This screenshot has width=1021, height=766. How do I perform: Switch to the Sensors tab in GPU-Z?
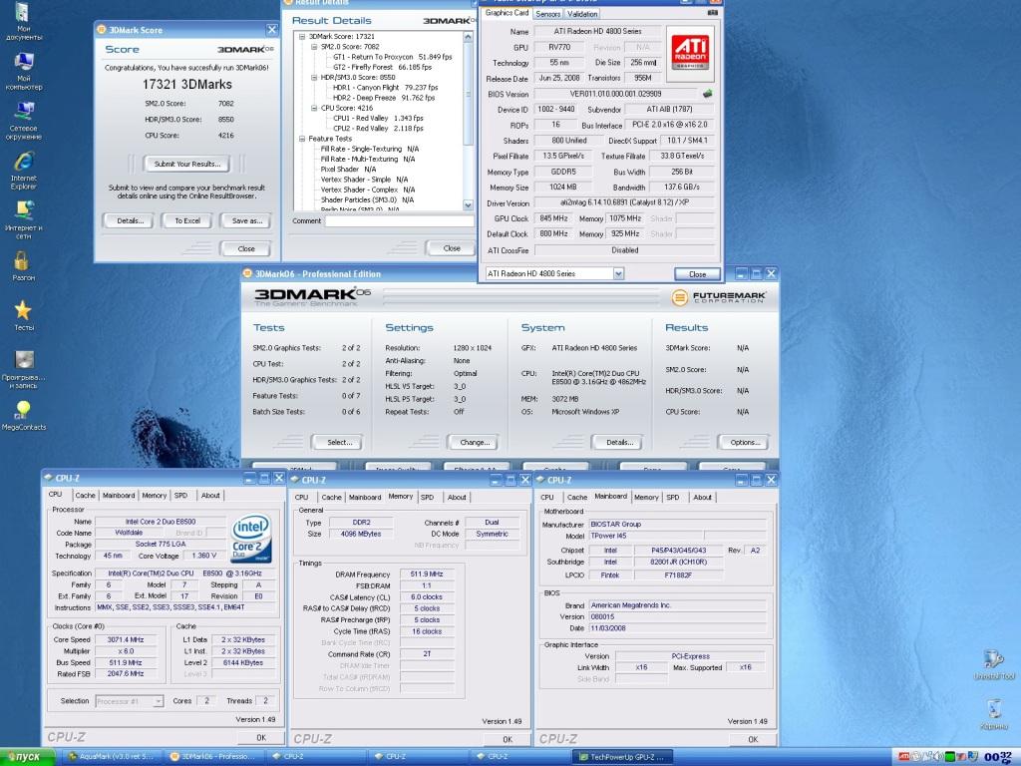click(547, 14)
